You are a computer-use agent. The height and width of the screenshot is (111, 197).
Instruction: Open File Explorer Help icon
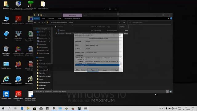click(171, 18)
